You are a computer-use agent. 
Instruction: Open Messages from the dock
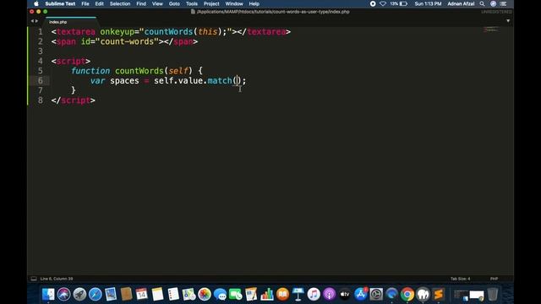(220, 295)
